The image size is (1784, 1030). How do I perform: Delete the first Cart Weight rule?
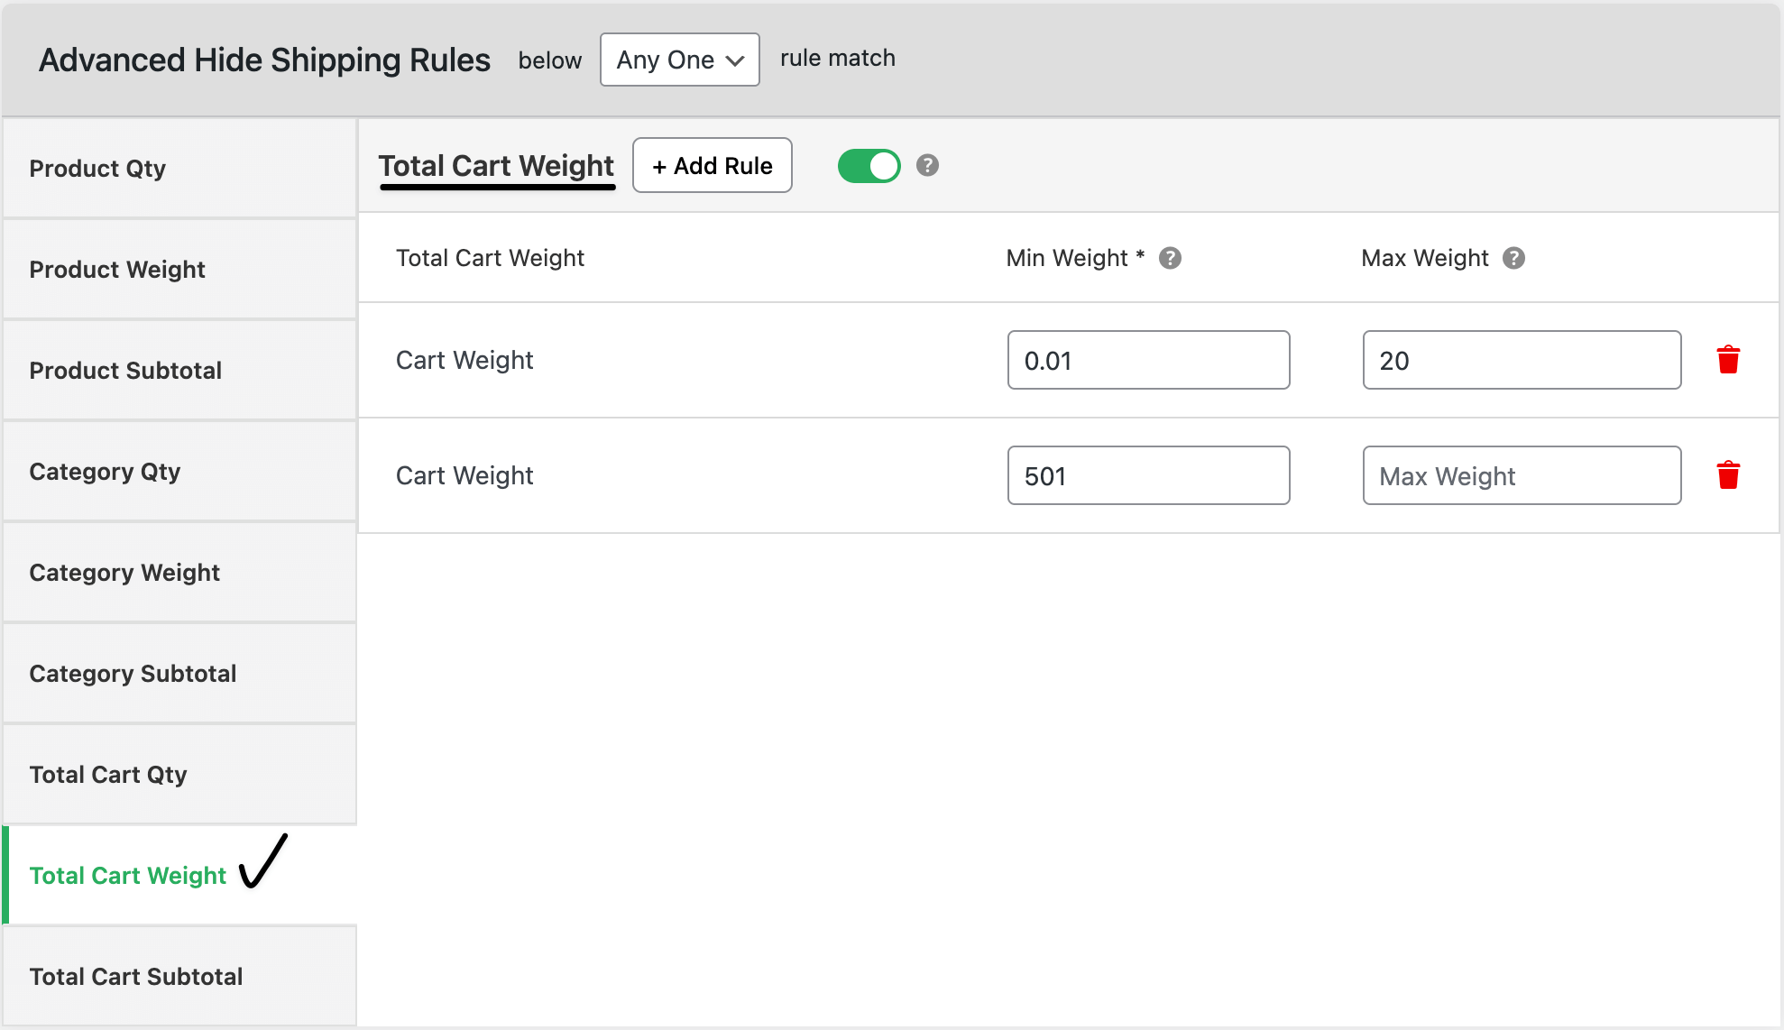coord(1729,359)
